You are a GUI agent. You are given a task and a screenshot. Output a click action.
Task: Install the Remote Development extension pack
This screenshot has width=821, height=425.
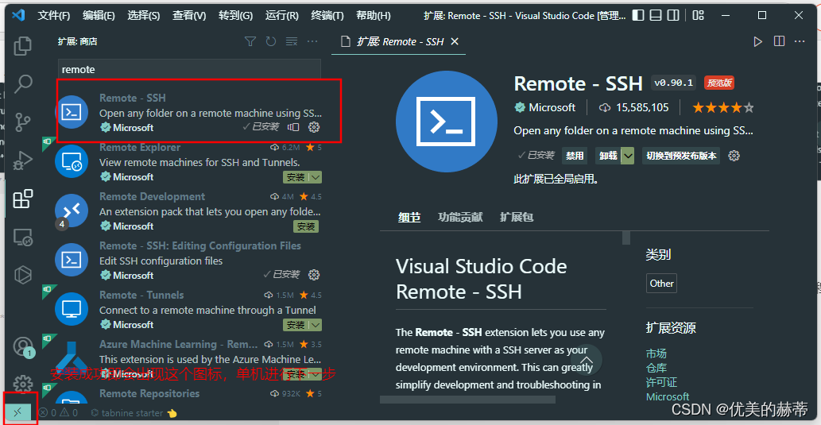click(x=306, y=226)
